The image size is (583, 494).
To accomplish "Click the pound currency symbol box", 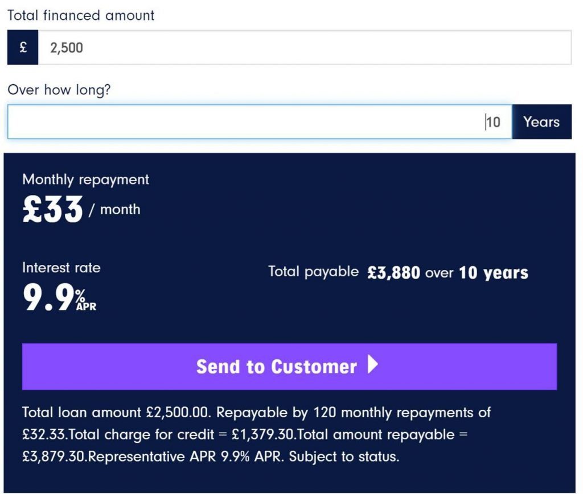I will click(x=23, y=48).
